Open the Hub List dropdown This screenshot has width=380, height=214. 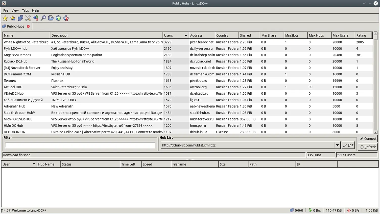click(337, 145)
